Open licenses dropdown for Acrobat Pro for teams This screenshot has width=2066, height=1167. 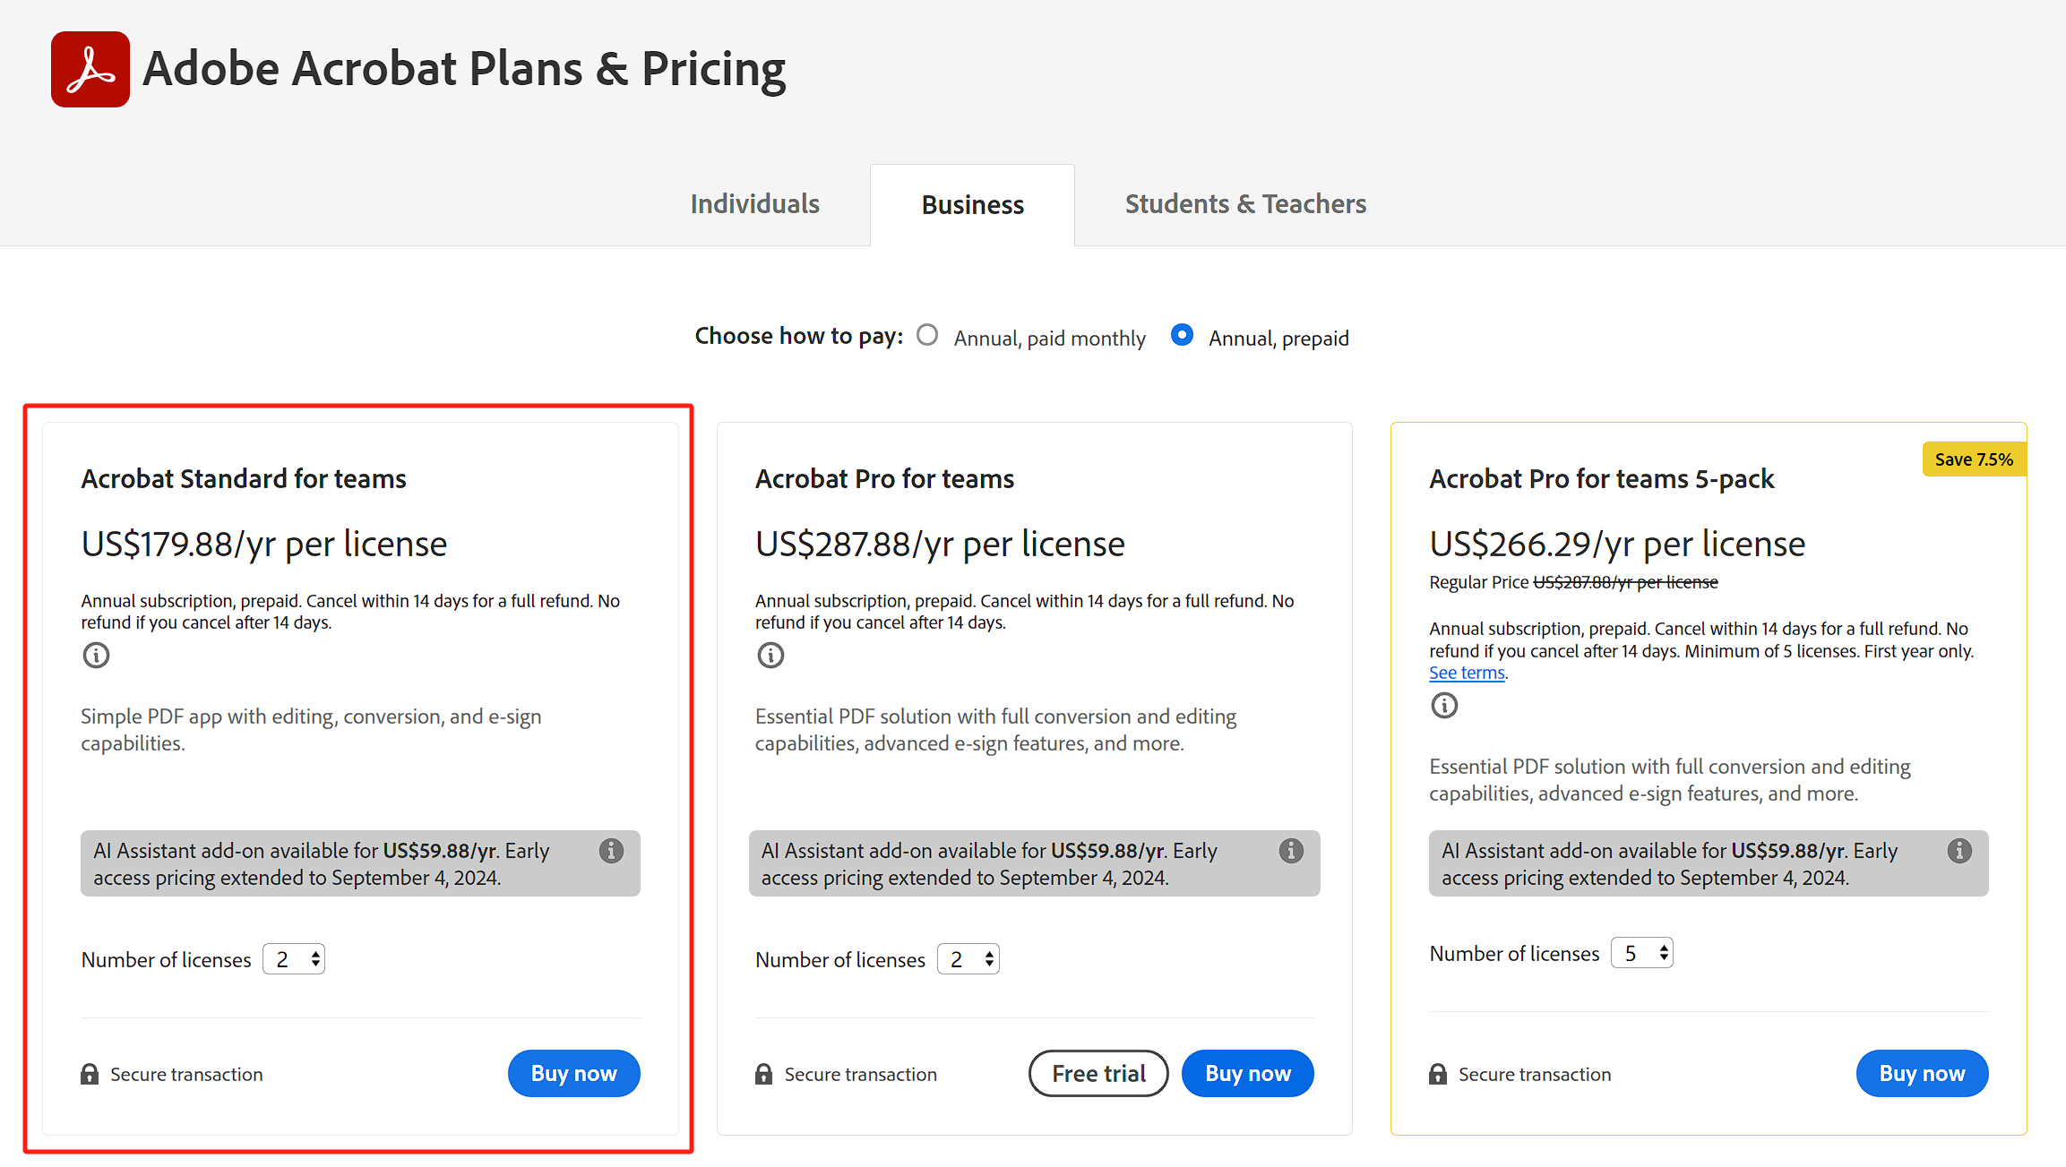968,959
